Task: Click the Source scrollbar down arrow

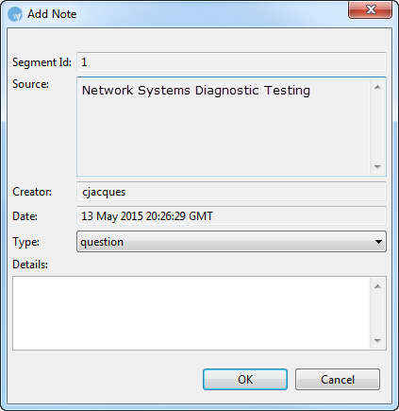Action: 378,166
